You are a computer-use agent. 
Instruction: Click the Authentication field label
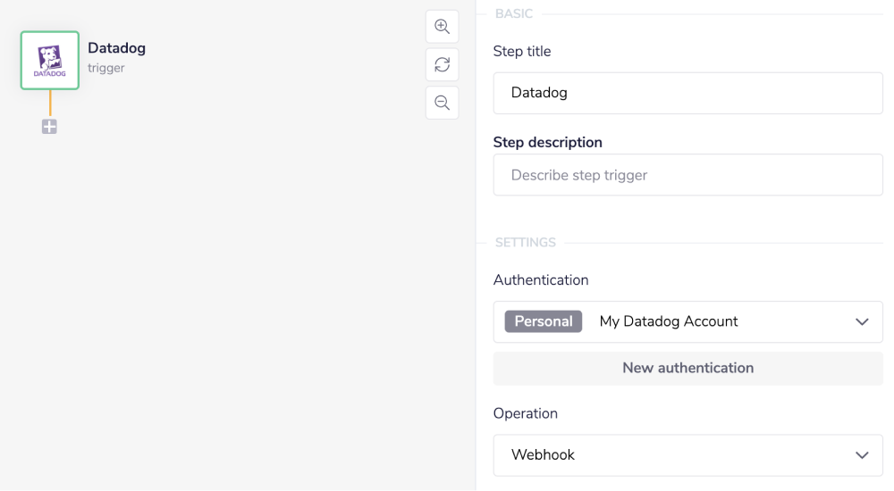(x=541, y=280)
